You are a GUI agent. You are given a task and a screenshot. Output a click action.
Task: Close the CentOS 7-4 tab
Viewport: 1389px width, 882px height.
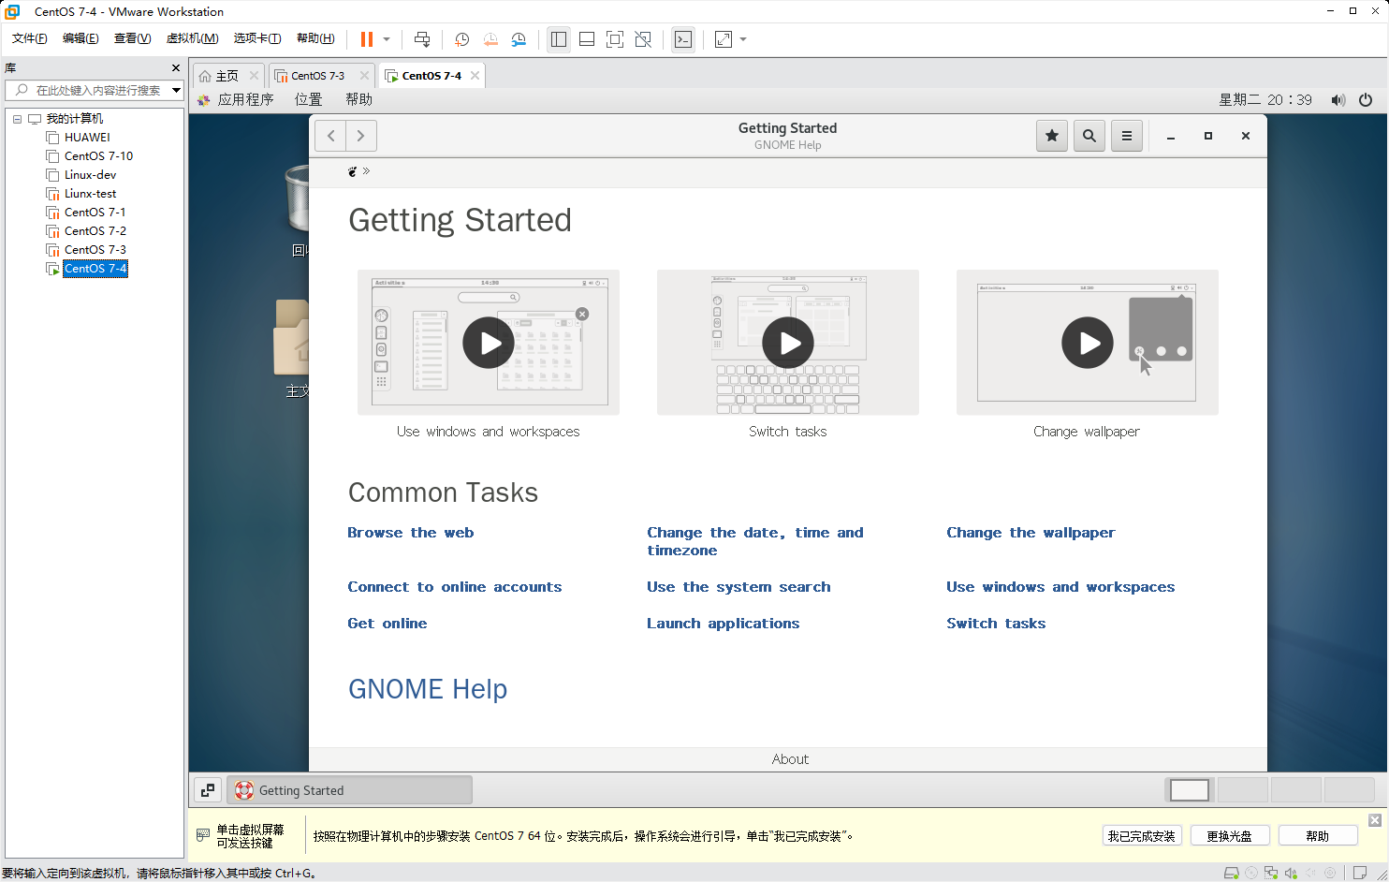475,76
